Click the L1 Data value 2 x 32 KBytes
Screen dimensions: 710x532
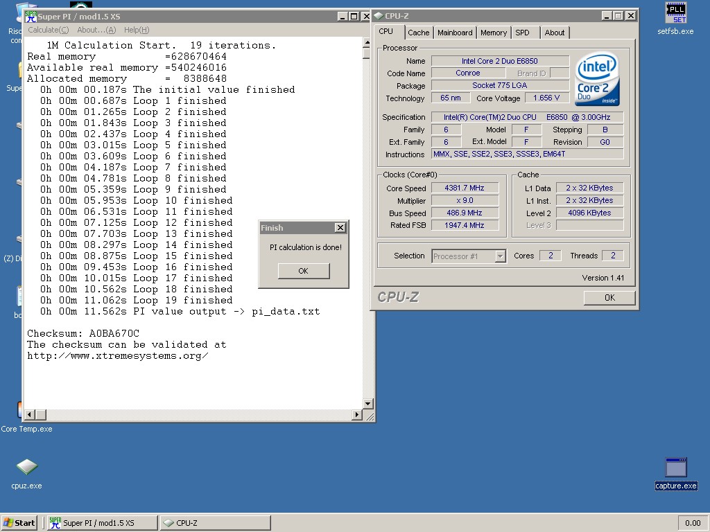589,188
